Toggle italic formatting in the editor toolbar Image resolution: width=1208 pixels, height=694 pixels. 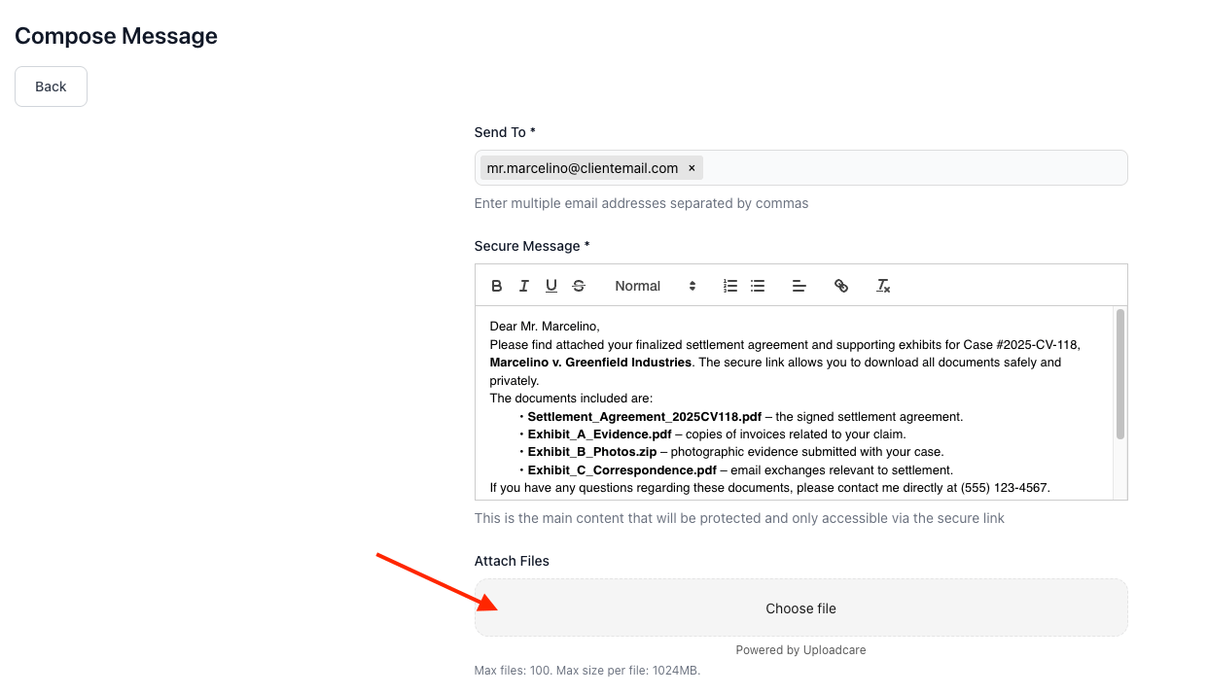(524, 286)
